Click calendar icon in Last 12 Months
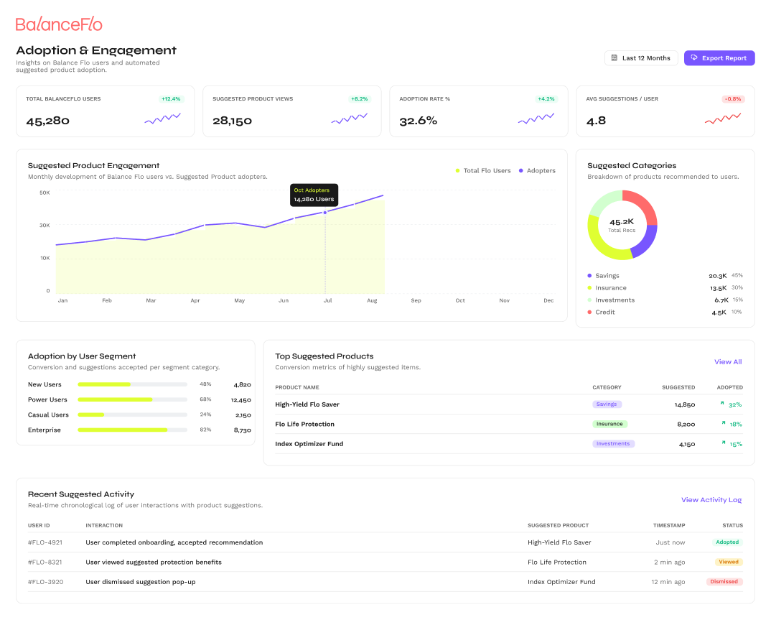This screenshot has width=771, height=620. tap(615, 58)
